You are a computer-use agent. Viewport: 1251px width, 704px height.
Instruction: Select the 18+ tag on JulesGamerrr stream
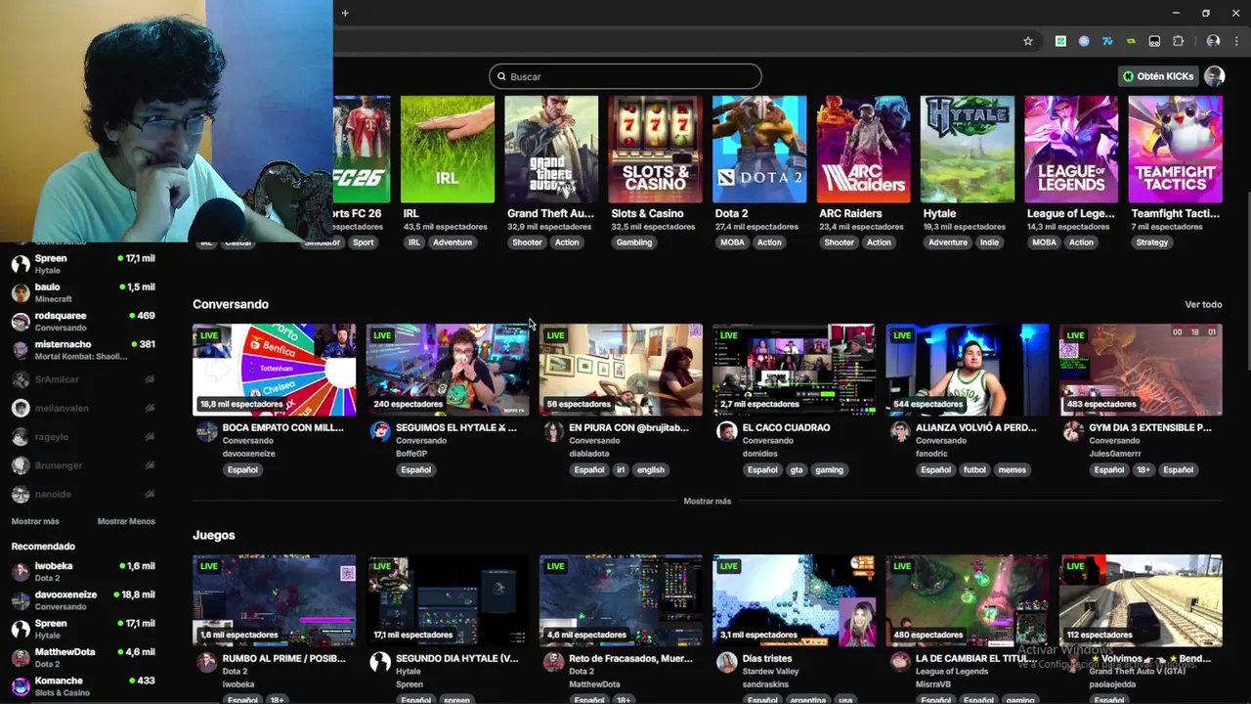(x=1143, y=469)
